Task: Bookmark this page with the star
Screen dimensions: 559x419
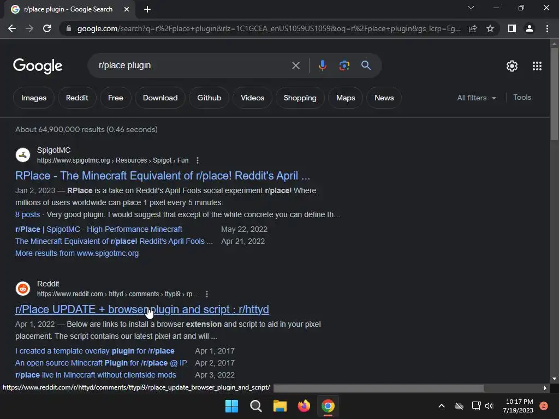Action: (490, 28)
